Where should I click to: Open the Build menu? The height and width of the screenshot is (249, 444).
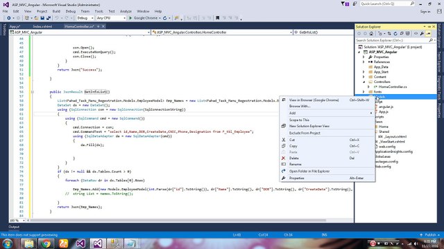click(56, 11)
